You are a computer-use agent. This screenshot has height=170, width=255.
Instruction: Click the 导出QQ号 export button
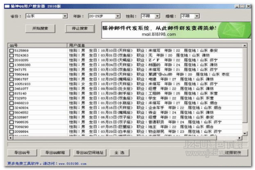point(22,153)
